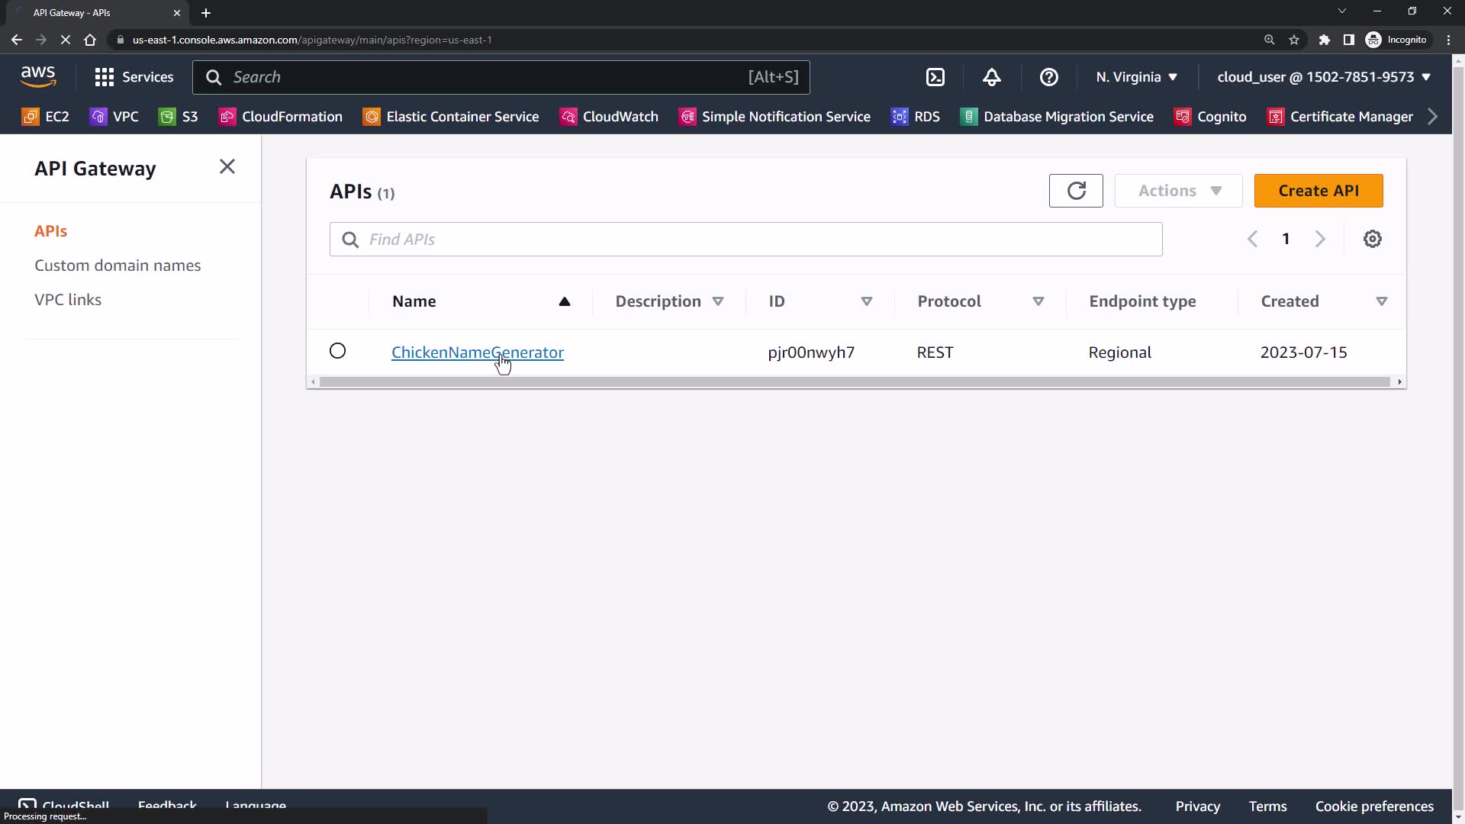Click the AWS logo home icon

pos(38,76)
